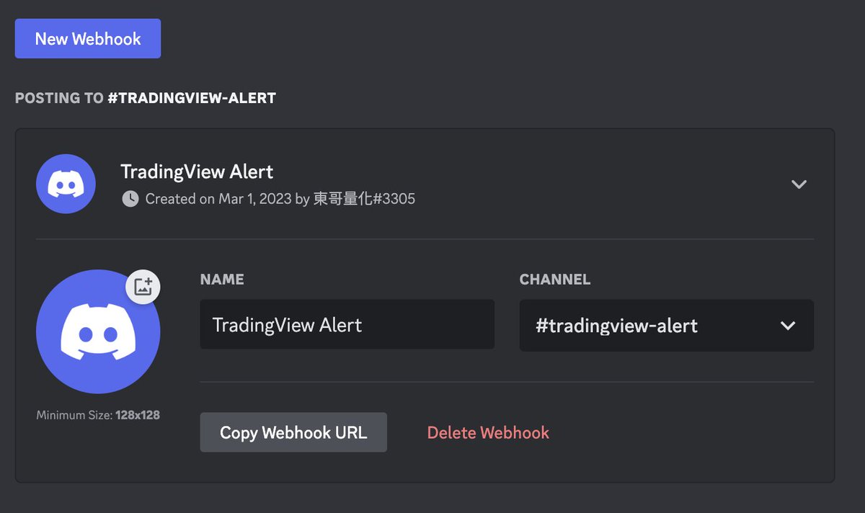This screenshot has height=513, width=865.
Task: Collapse the TradingView Alert webhook panel
Action: click(799, 184)
